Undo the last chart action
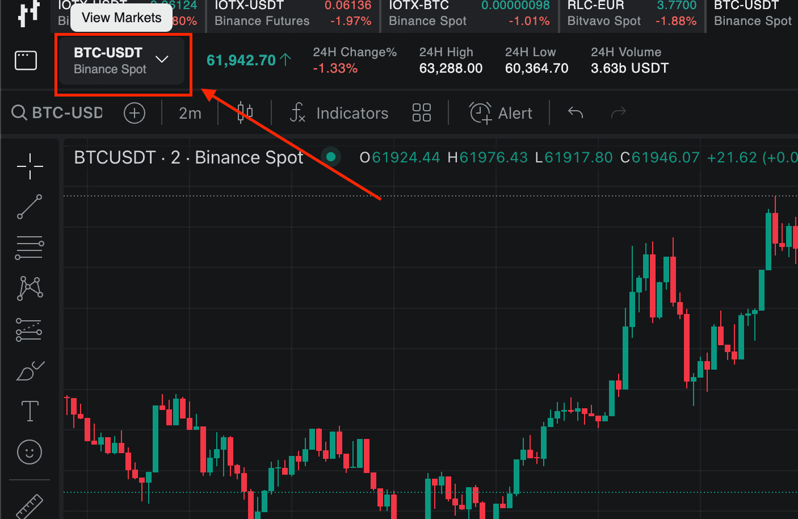798x519 pixels. click(576, 112)
